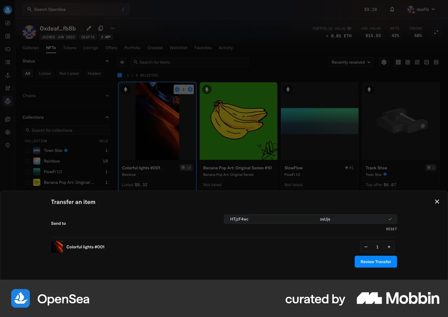Open sidebar settings gear icon
This screenshot has width=448, height=317.
(8, 132)
